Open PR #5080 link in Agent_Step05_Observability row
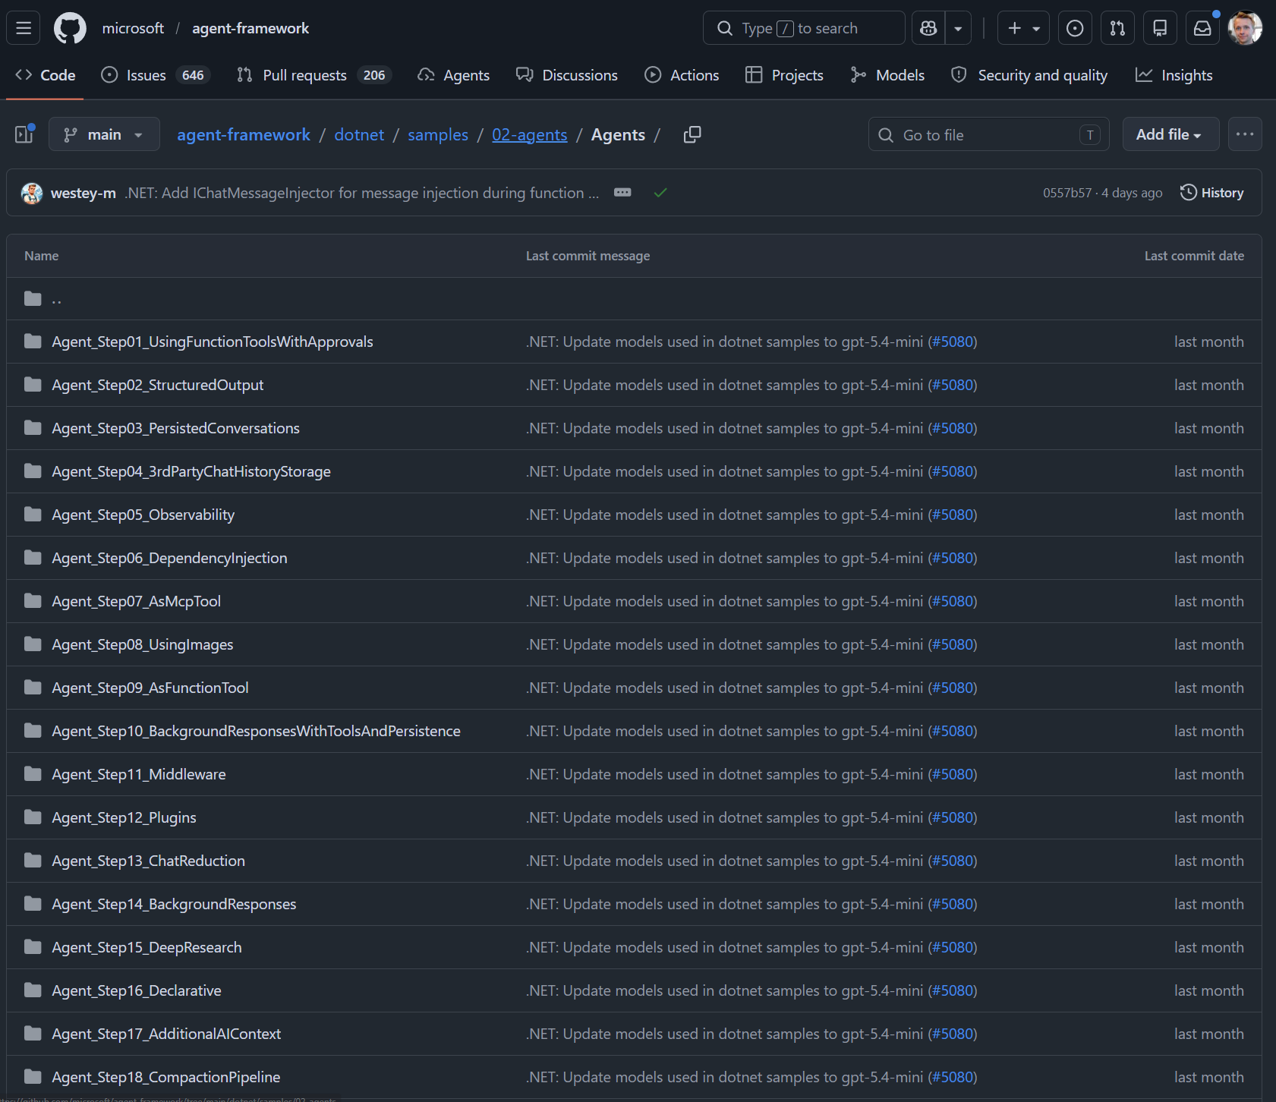Image resolution: width=1276 pixels, height=1102 pixels. point(953,515)
